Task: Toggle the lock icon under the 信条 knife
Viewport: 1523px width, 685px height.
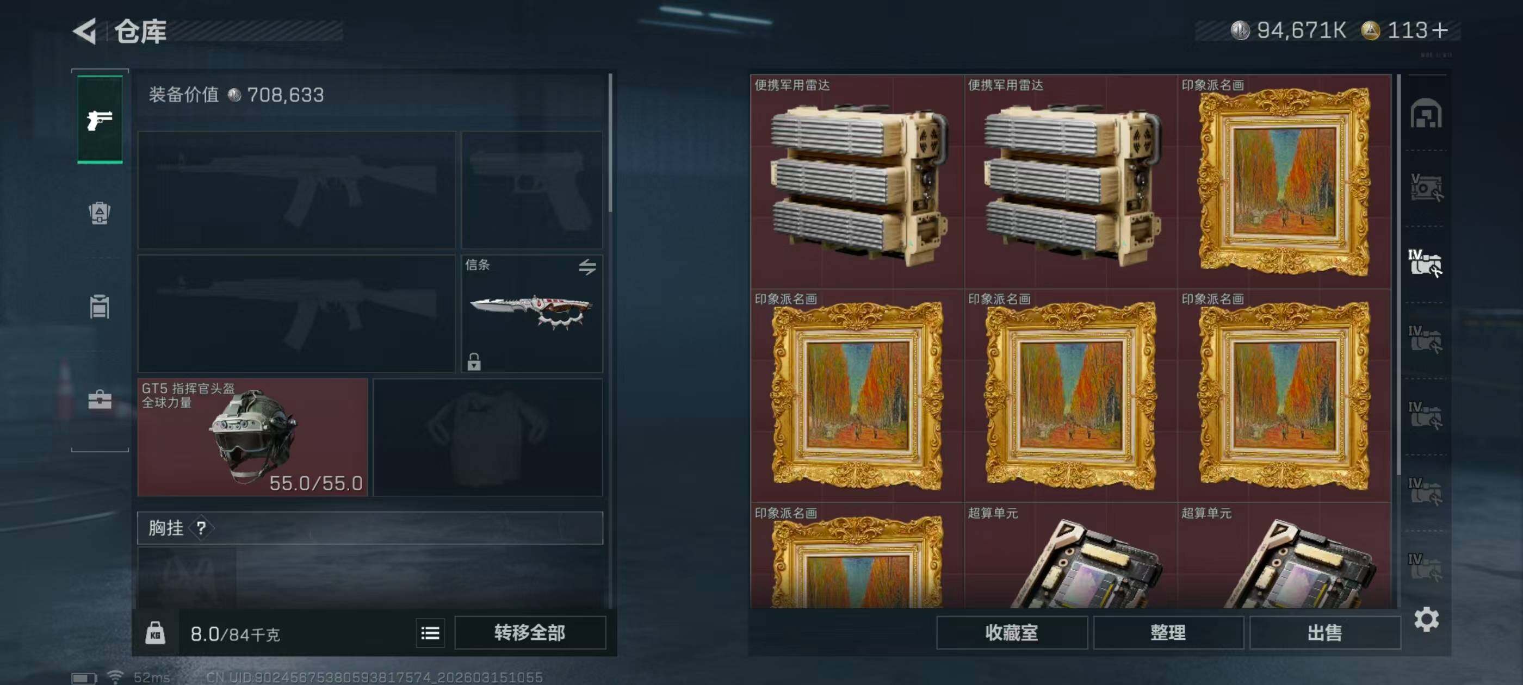Action: click(474, 361)
